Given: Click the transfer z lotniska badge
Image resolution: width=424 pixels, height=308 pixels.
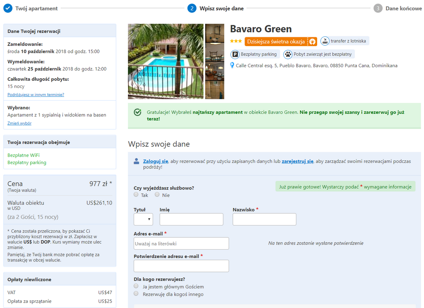Looking at the screenshot, I should (344, 41).
